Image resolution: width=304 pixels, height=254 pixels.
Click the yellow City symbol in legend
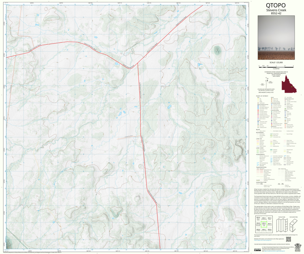pyautogui.click(x=258, y=99)
